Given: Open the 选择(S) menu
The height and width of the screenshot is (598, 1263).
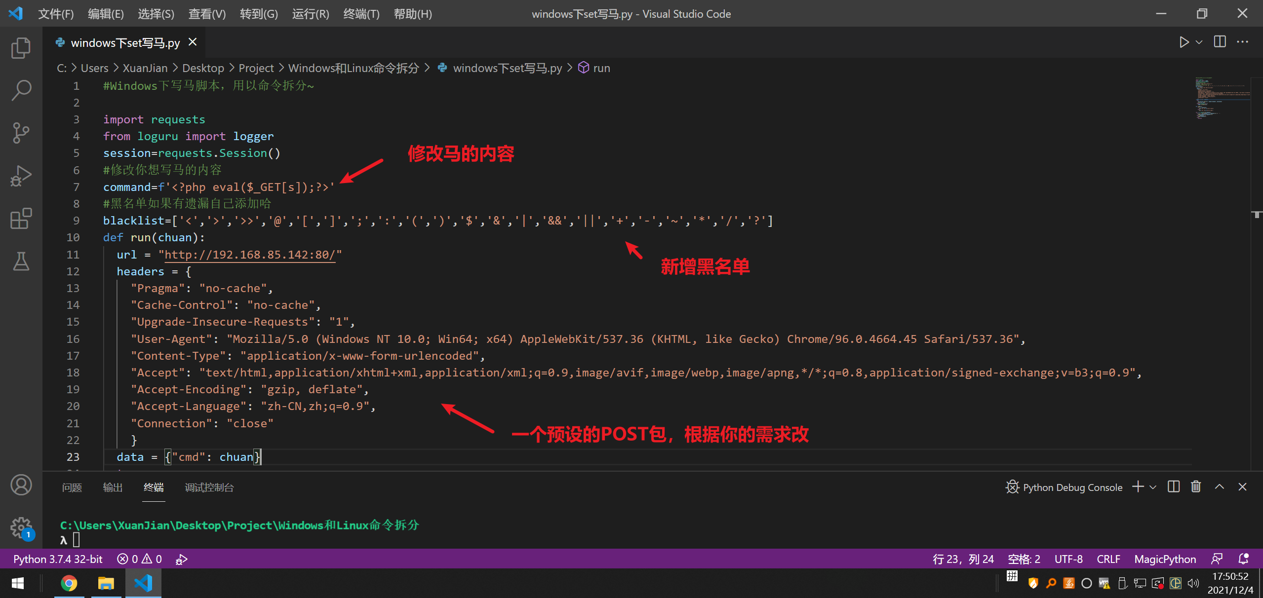Looking at the screenshot, I should (x=156, y=14).
